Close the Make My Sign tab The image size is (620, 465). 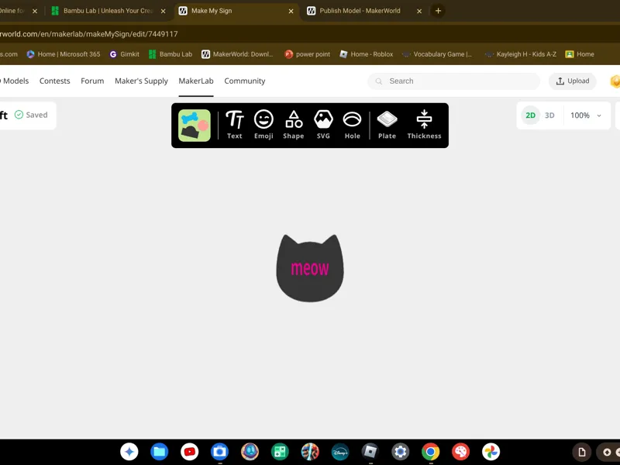[x=291, y=11]
